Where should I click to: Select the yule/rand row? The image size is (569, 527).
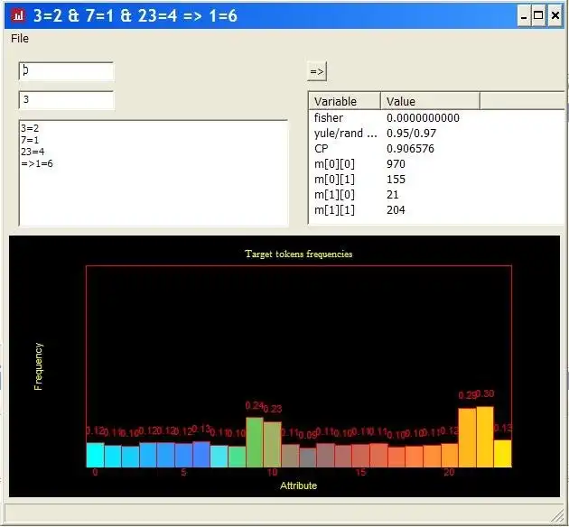[435, 133]
